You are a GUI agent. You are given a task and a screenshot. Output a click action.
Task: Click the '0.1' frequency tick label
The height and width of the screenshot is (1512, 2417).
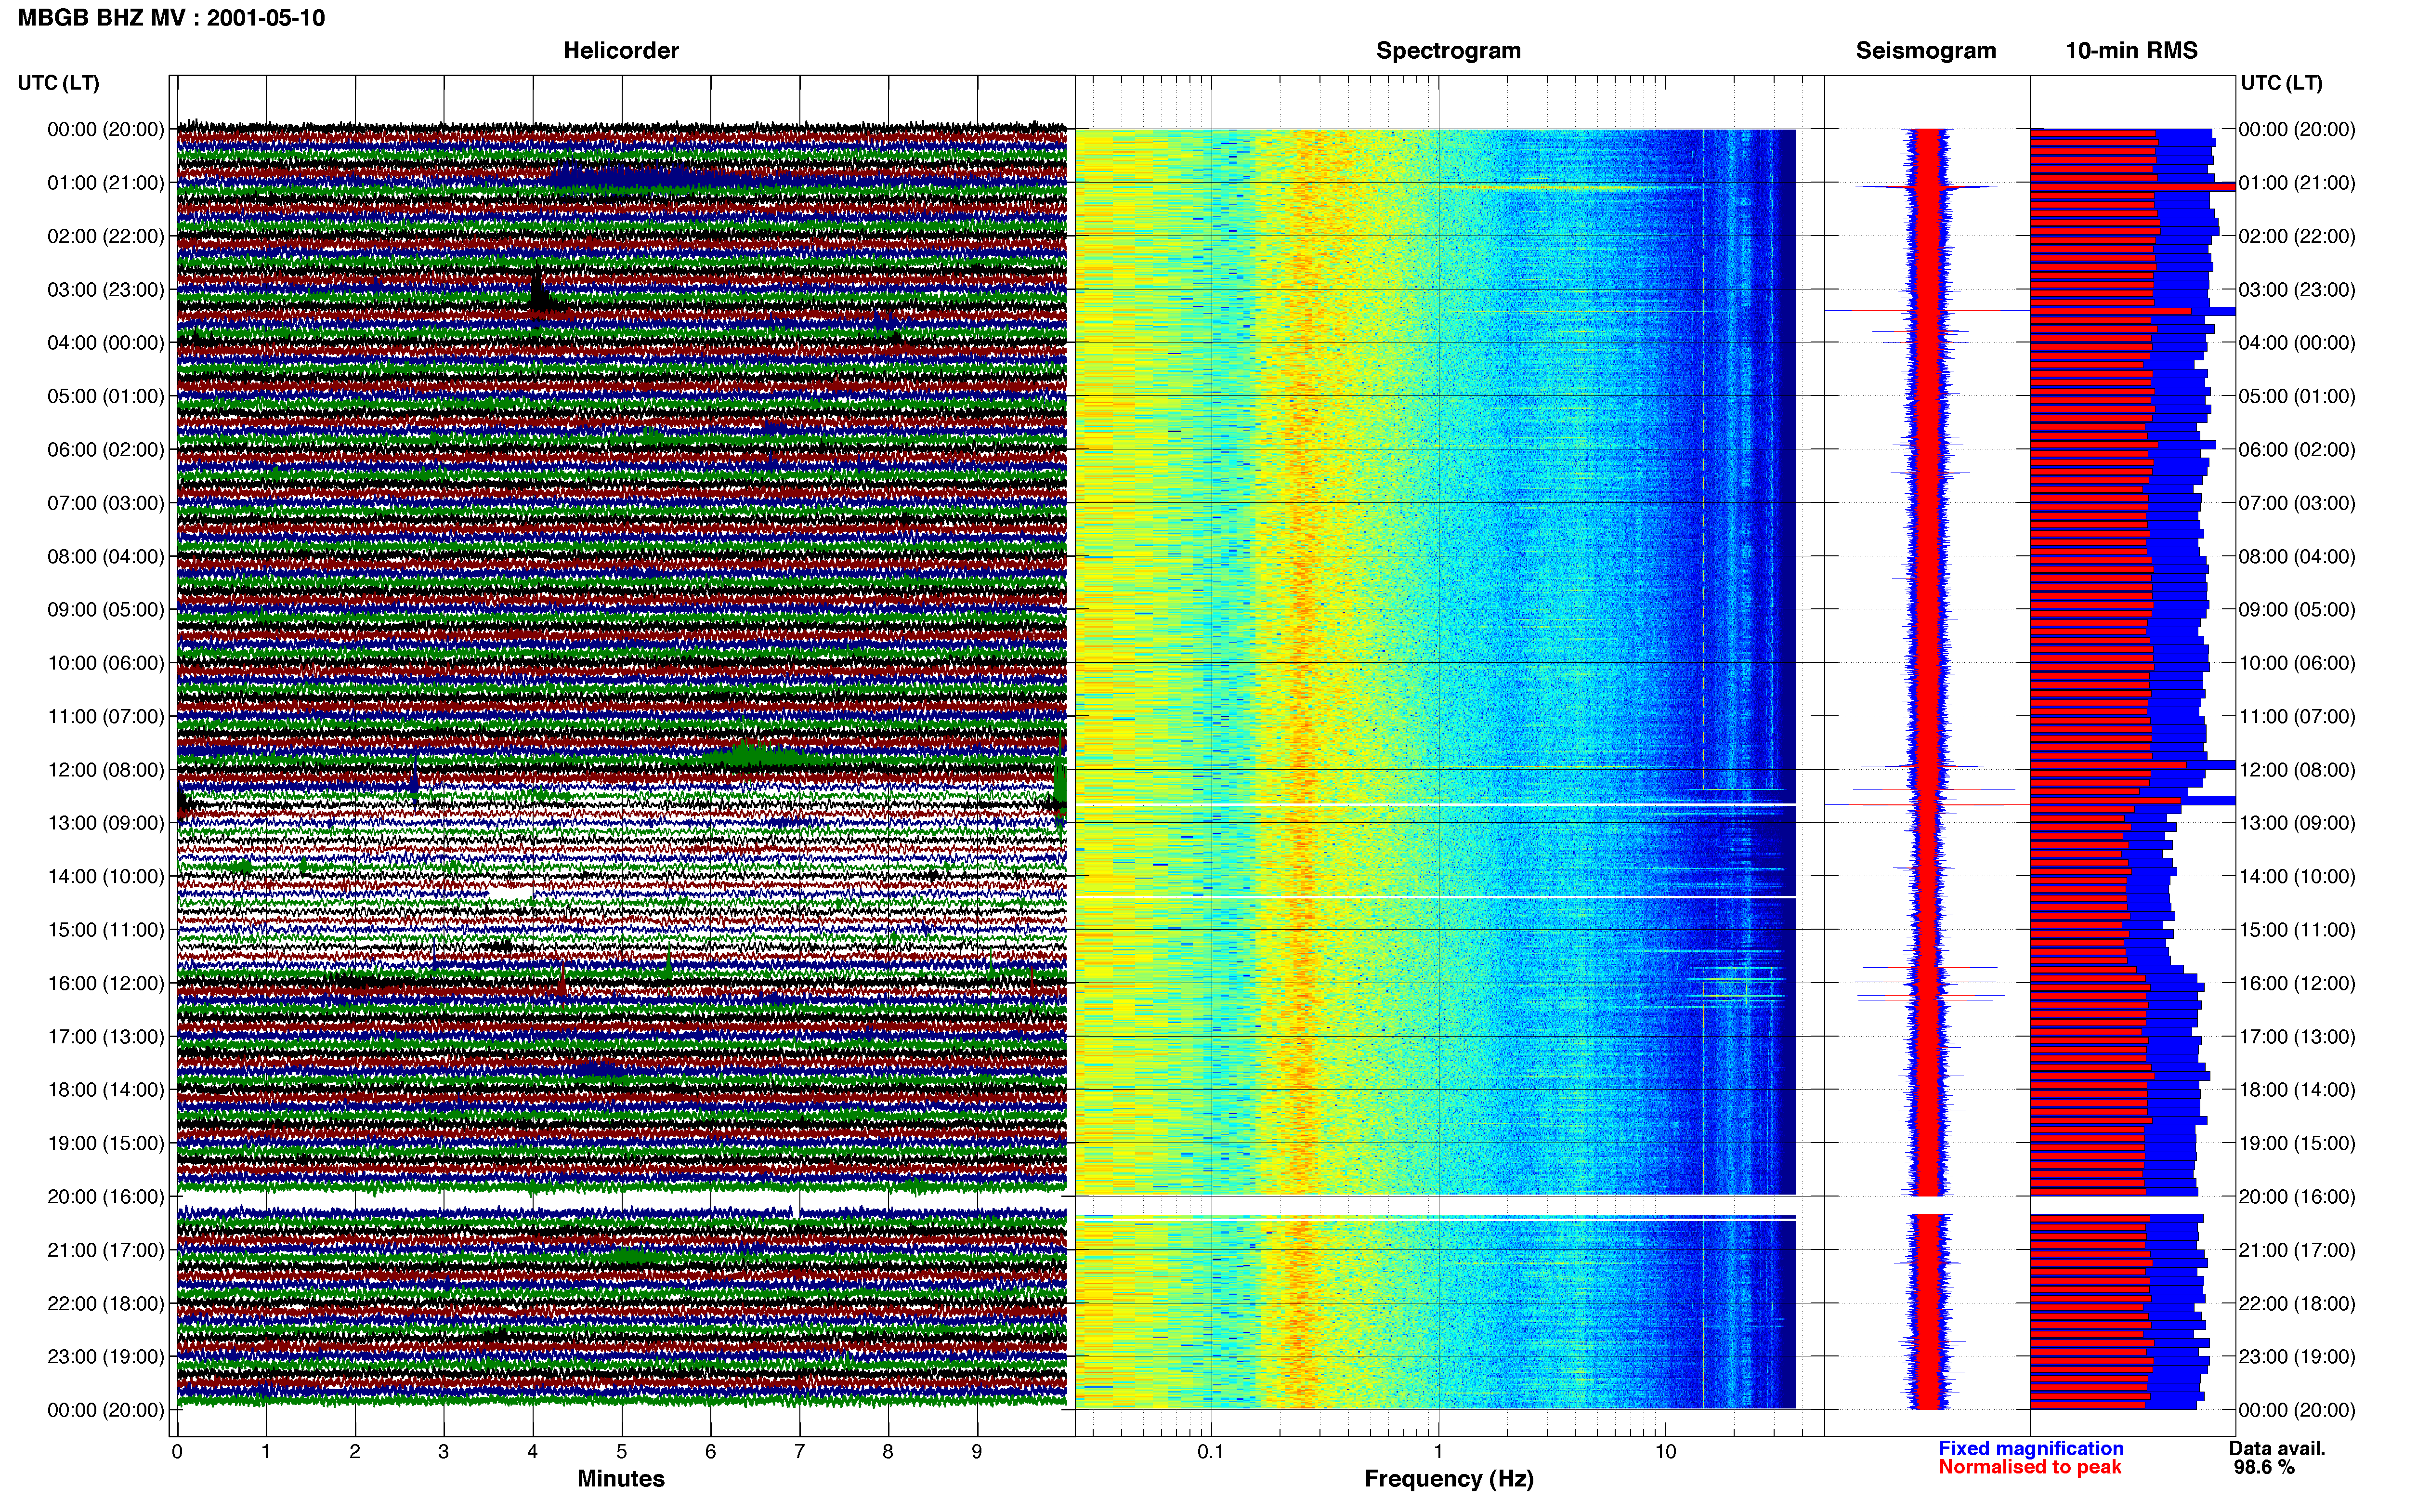[x=1211, y=1452]
